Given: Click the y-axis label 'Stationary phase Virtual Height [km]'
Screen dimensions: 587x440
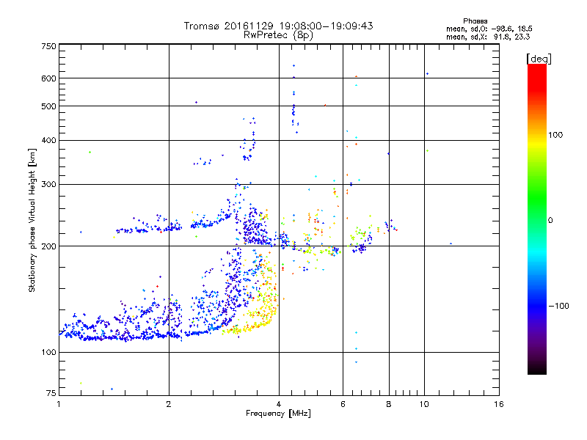Looking at the screenshot, I should (32, 220).
